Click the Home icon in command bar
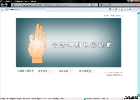 coord(110,9)
